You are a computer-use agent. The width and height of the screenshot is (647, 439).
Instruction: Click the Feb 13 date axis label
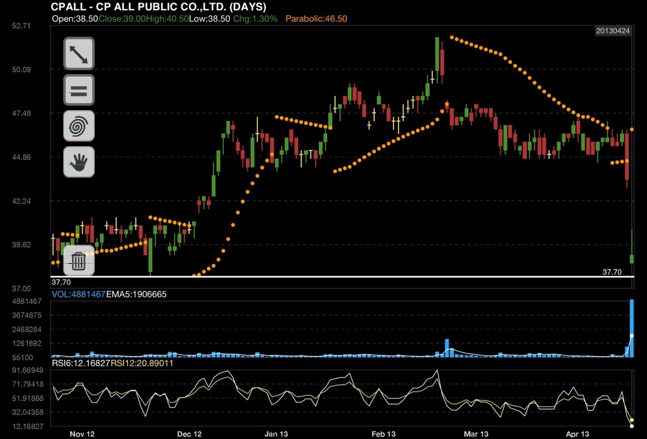coord(384,434)
